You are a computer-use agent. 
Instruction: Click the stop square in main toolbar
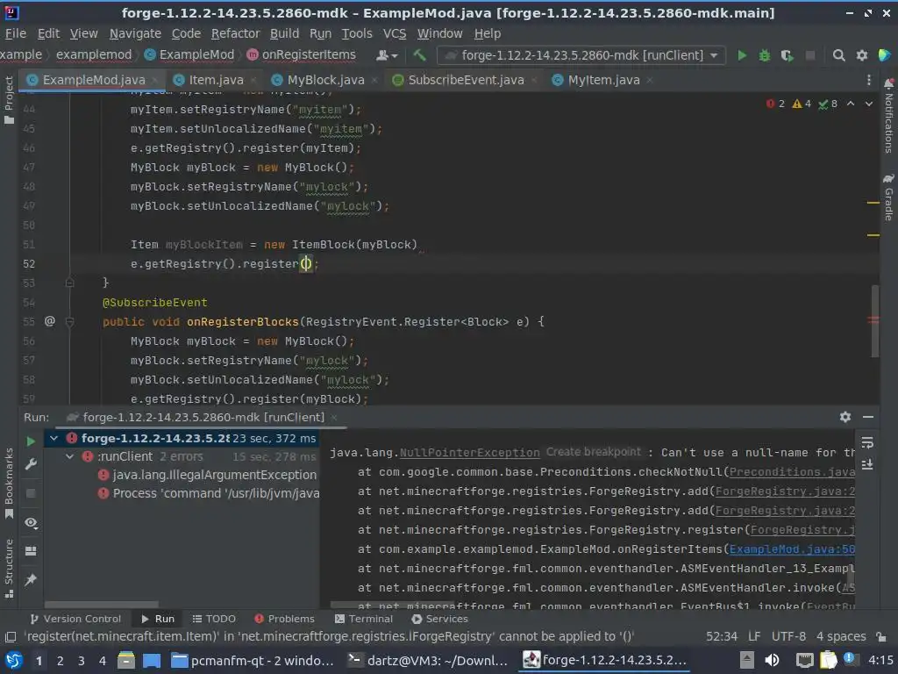[x=809, y=55]
